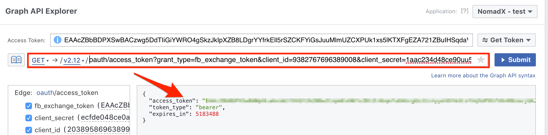Click the oauth edge link

pos(45,93)
